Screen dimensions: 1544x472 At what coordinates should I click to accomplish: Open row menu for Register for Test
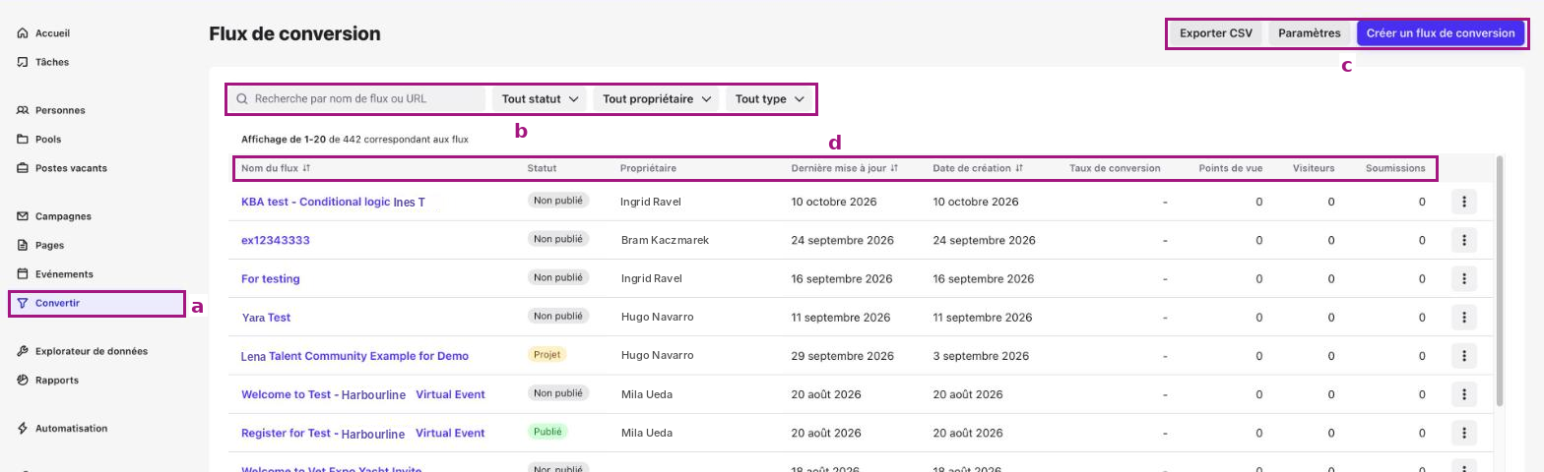pyautogui.click(x=1464, y=433)
